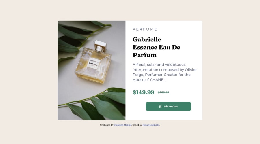The image size is (260, 144).
Task: Open the PizzaNCoding88 profile link
Action: (x=151, y=125)
